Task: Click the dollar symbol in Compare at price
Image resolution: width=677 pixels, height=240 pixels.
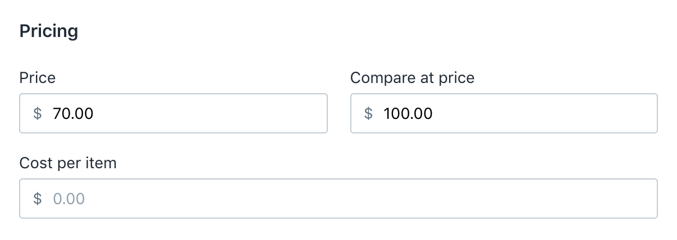Action: pyautogui.click(x=368, y=114)
